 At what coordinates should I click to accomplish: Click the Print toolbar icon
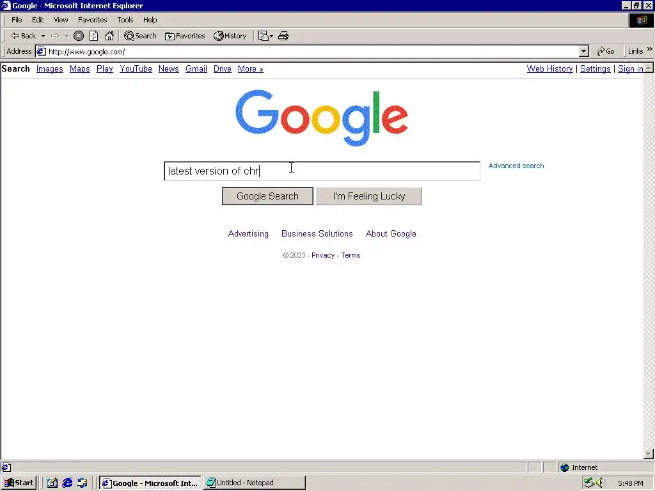[283, 36]
